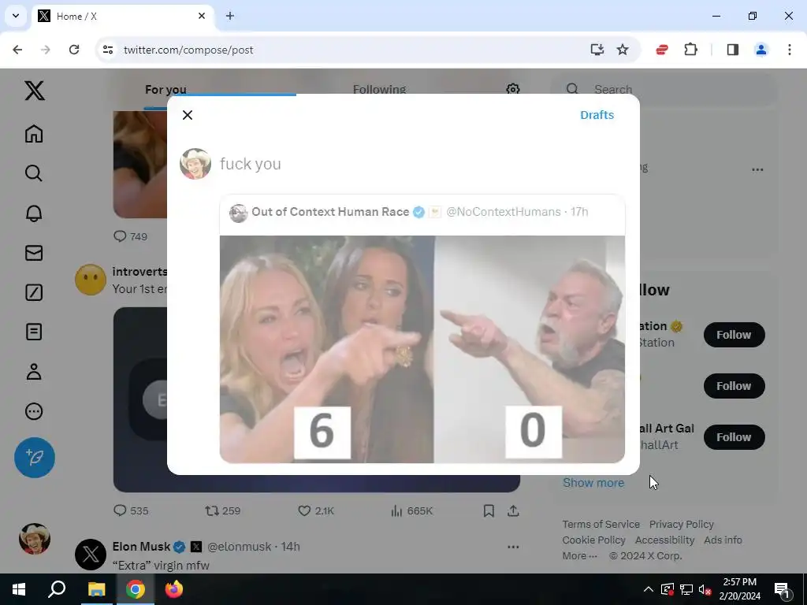807x605 pixels.
Task: Follow the second suggested account
Action: click(x=734, y=386)
